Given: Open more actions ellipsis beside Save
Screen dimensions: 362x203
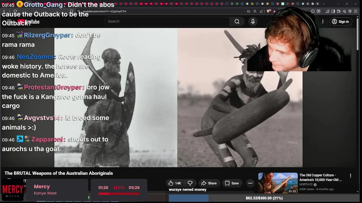Looking at the screenshot, I should (250, 183).
